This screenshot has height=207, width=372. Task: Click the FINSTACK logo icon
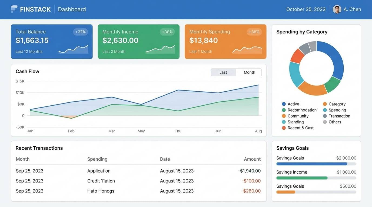[14, 9]
